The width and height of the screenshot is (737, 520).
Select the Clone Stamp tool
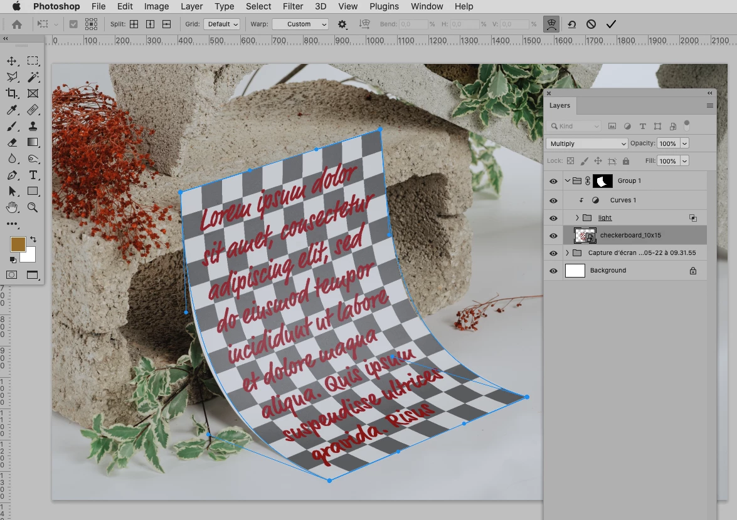tap(33, 127)
